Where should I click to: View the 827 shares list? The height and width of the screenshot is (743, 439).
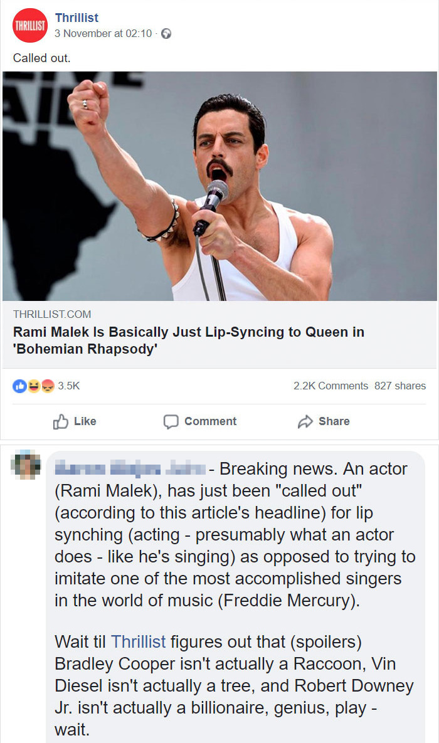(x=400, y=386)
